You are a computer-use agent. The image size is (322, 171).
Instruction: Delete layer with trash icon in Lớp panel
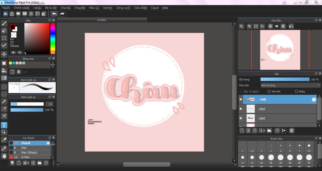[x=291, y=131]
